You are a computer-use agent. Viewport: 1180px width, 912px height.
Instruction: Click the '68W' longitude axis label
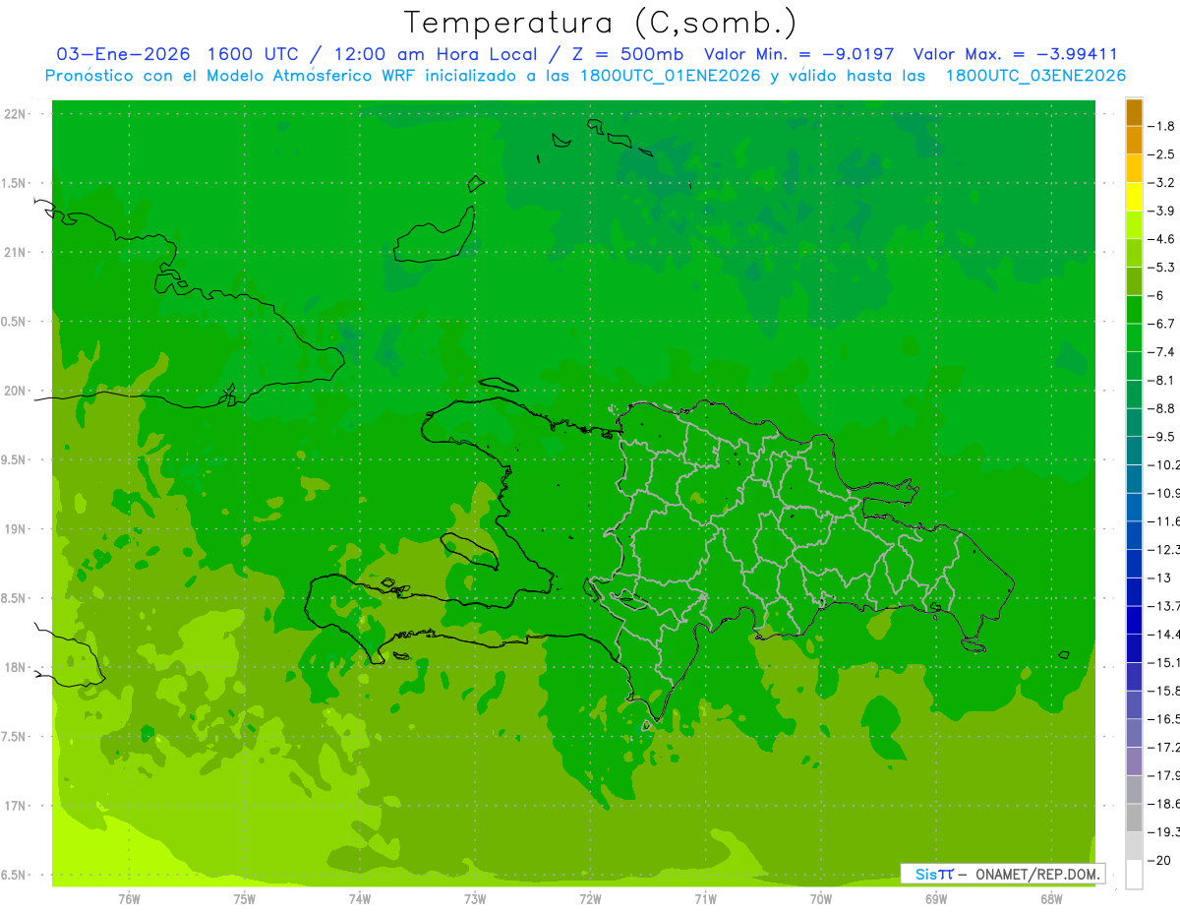tap(1051, 899)
